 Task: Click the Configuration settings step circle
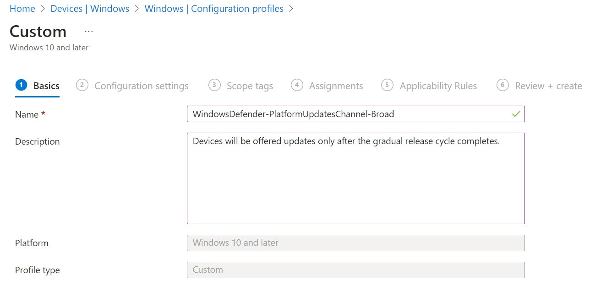[82, 85]
